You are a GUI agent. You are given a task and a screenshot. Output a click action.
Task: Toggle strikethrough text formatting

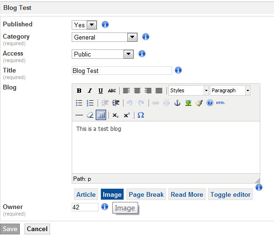[112, 90]
